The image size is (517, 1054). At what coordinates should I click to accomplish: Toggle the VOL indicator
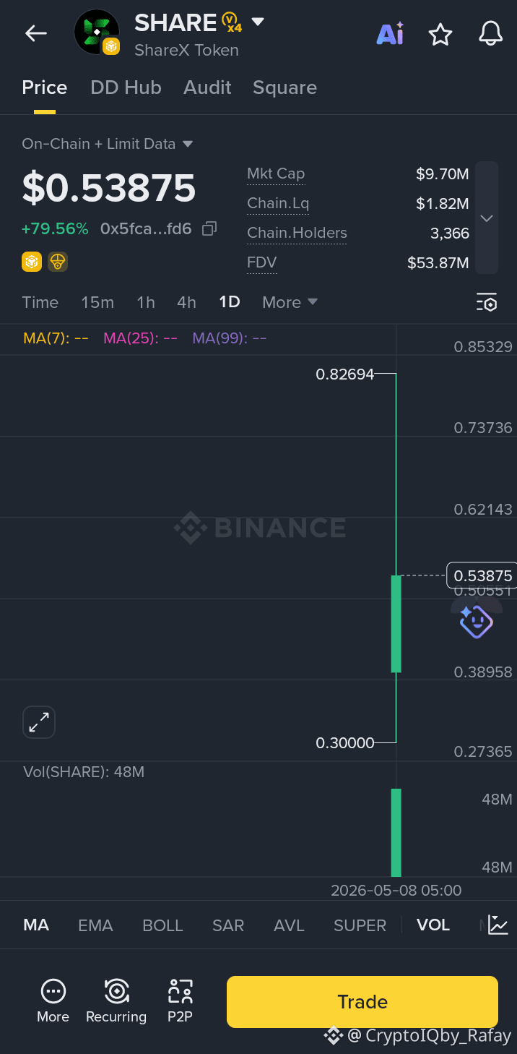[433, 925]
